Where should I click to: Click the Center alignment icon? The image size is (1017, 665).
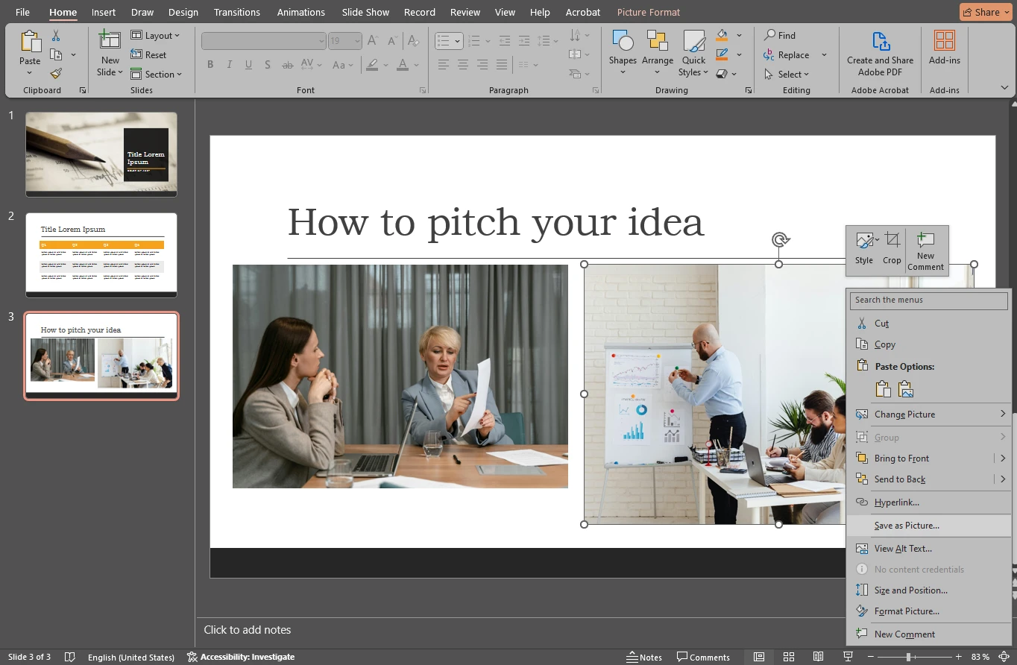pos(462,65)
